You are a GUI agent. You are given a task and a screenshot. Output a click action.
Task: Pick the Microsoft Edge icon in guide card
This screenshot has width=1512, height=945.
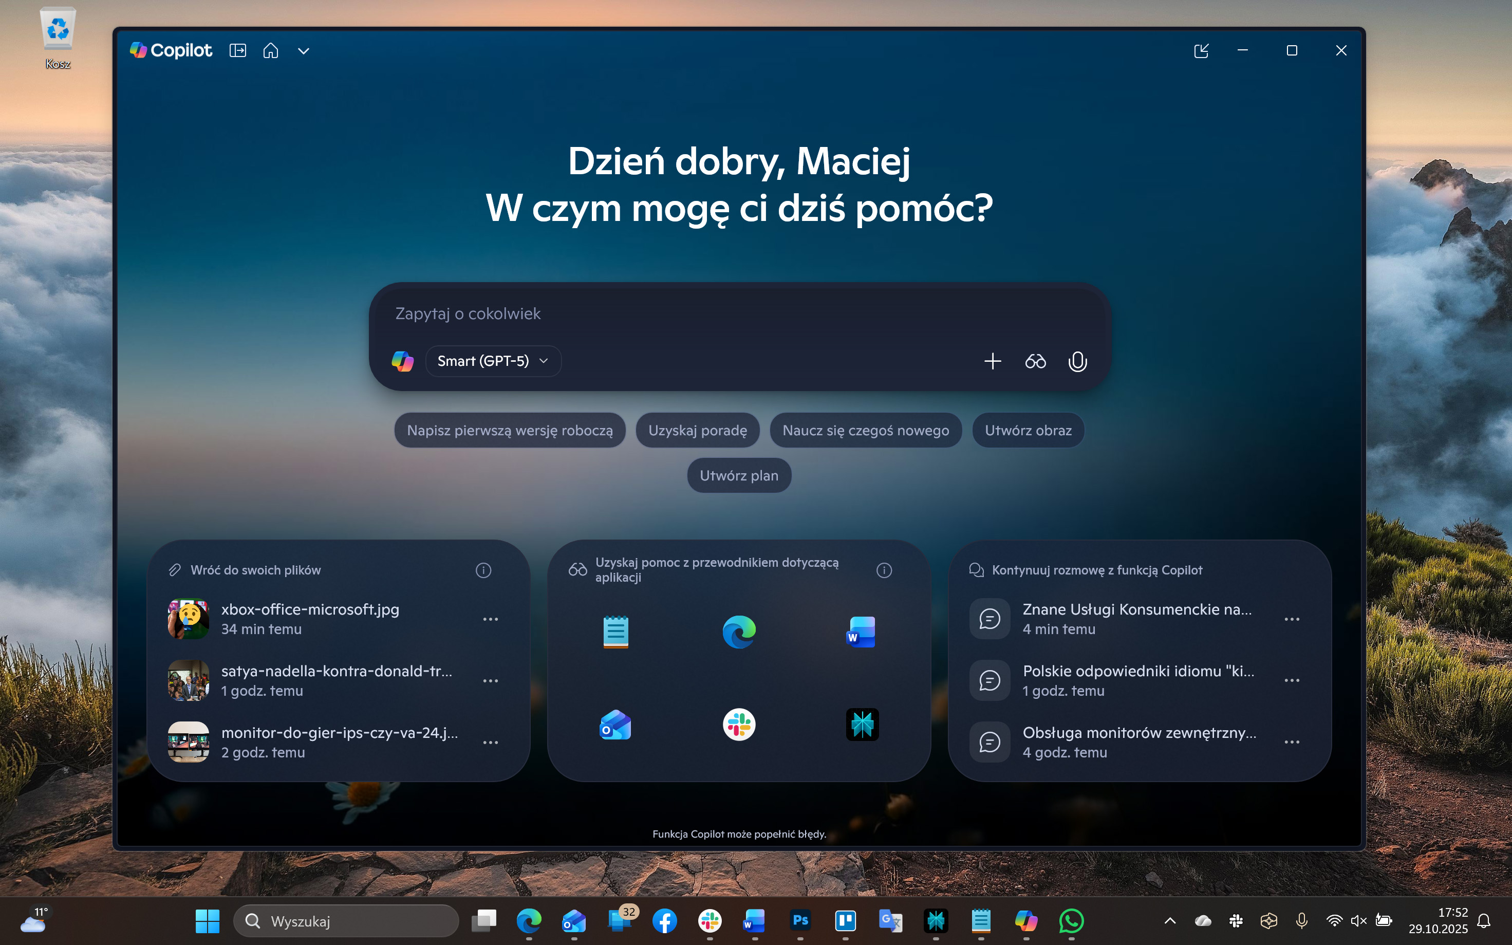click(x=738, y=631)
